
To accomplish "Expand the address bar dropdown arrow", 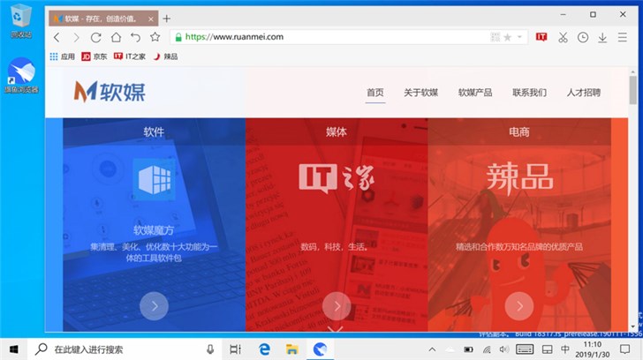I will point(519,37).
